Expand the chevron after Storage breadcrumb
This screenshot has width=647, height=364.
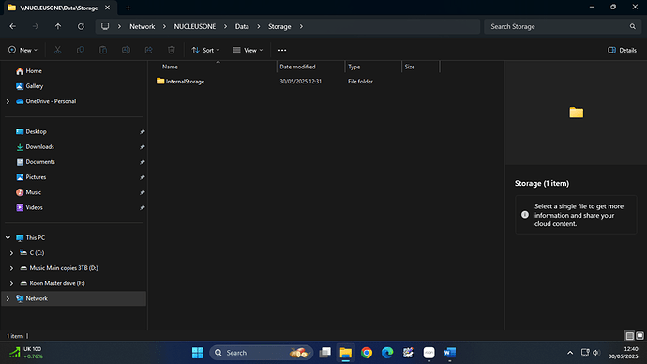301,26
